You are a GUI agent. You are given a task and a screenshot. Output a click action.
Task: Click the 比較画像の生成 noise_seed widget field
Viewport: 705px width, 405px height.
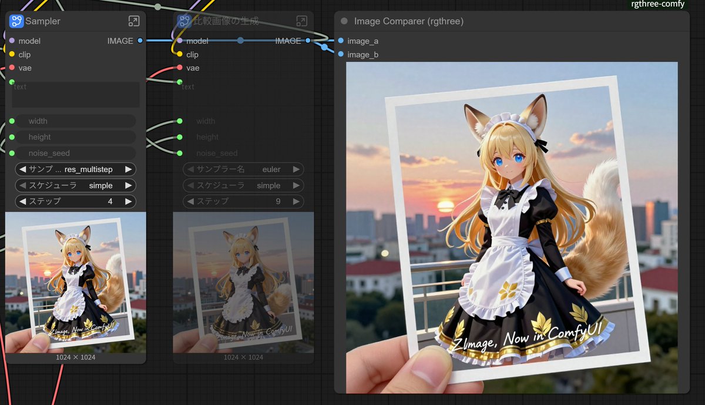(243, 153)
